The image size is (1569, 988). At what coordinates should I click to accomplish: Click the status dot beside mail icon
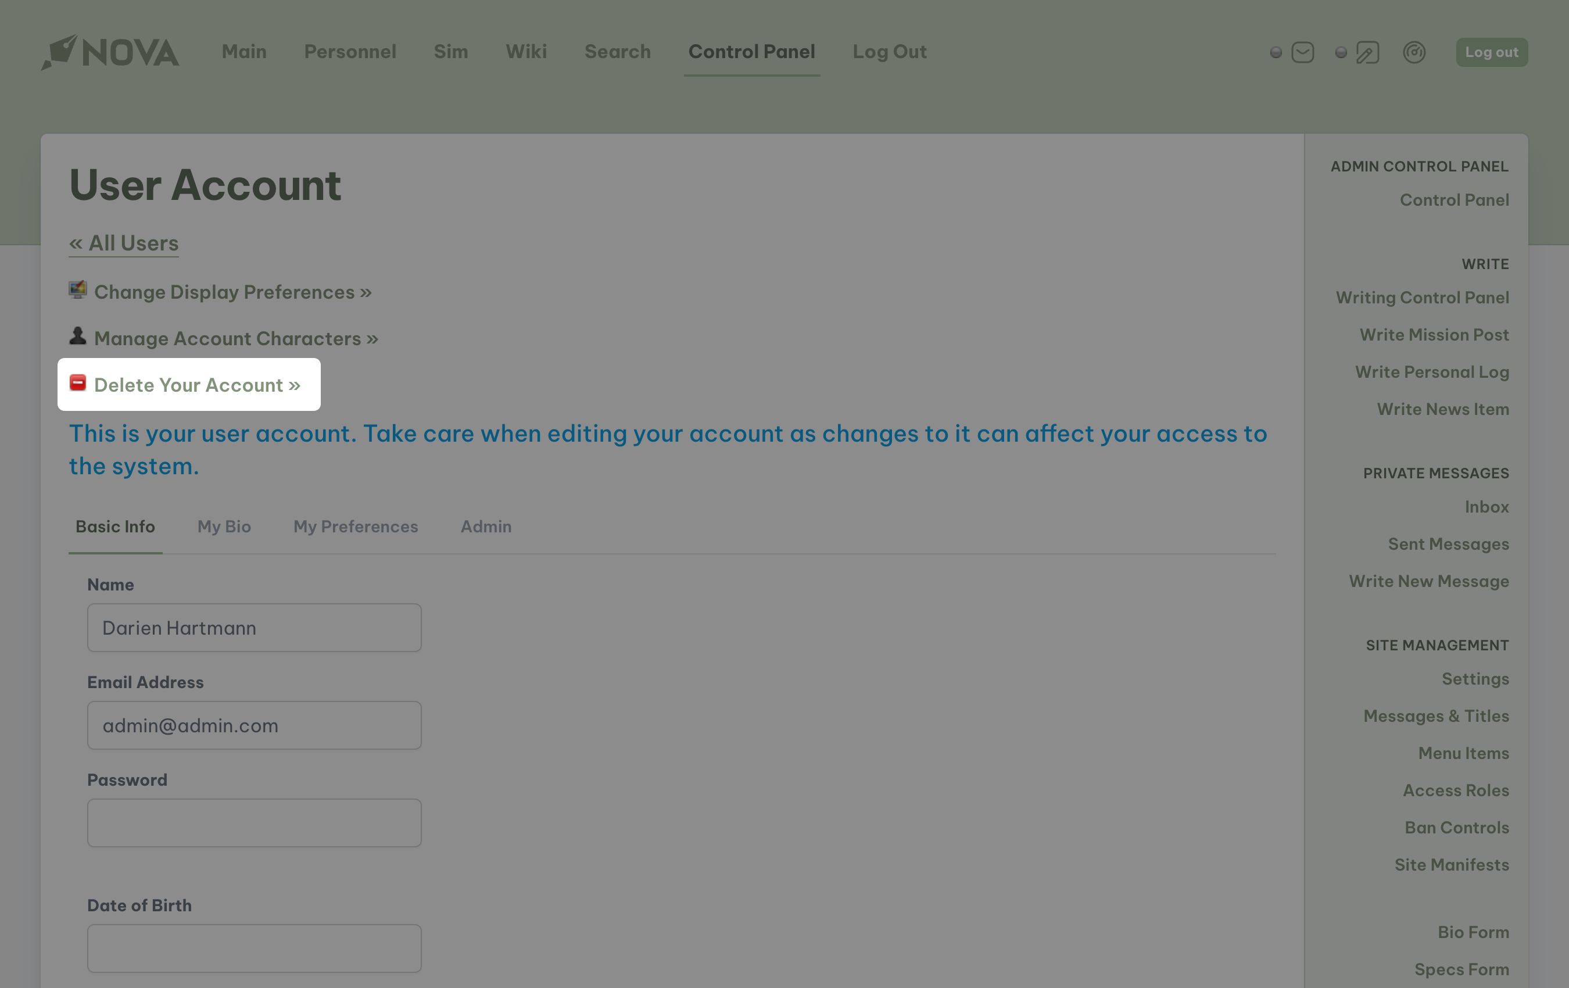click(x=1276, y=52)
